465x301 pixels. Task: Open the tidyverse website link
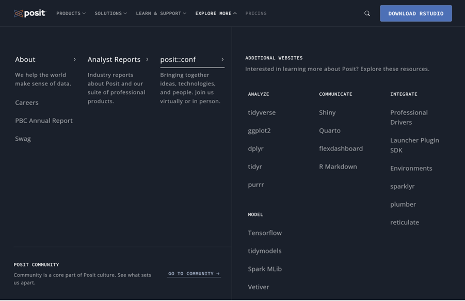click(x=262, y=112)
